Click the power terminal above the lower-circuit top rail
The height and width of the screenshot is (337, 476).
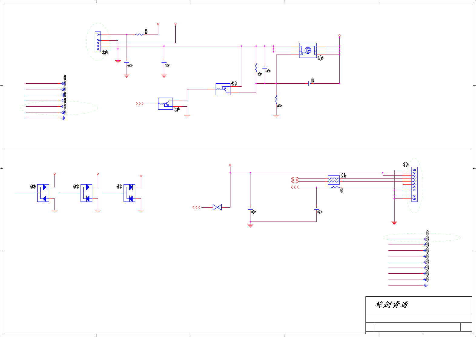tap(230, 165)
